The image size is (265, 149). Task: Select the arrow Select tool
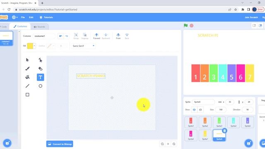coord(27,60)
